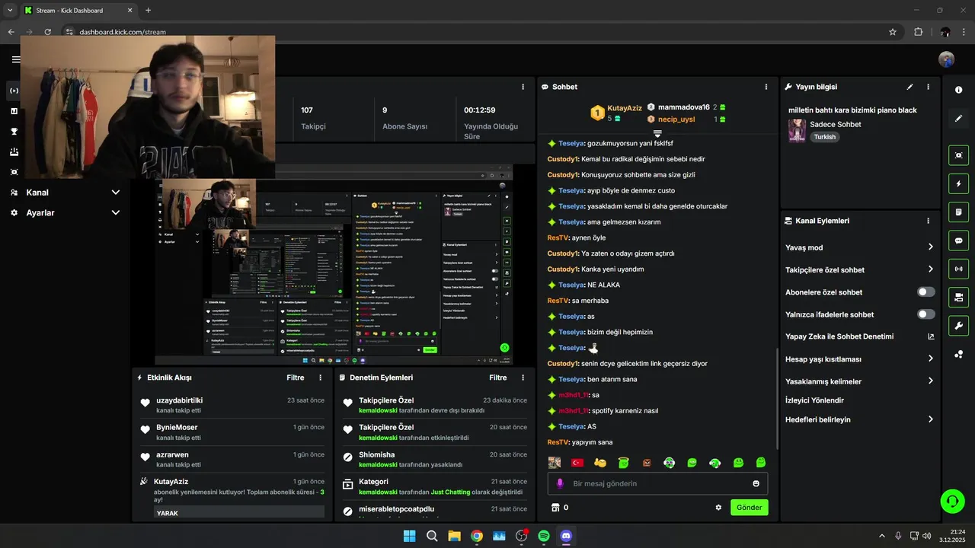Click Filtre in Etkinlik Akışı panel
The height and width of the screenshot is (548, 975).
[296, 378]
